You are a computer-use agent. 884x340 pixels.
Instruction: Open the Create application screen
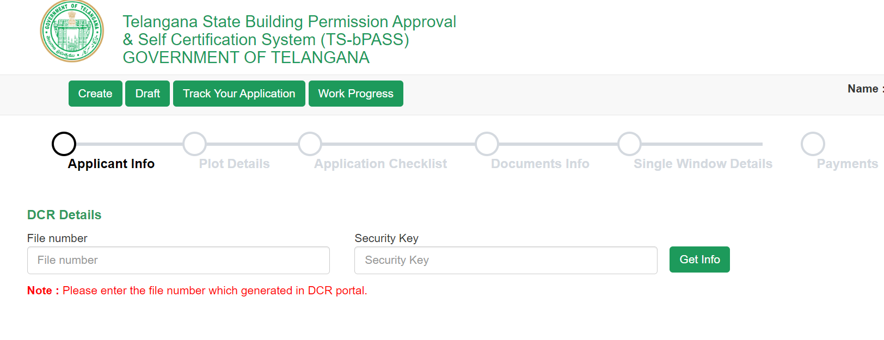click(95, 93)
